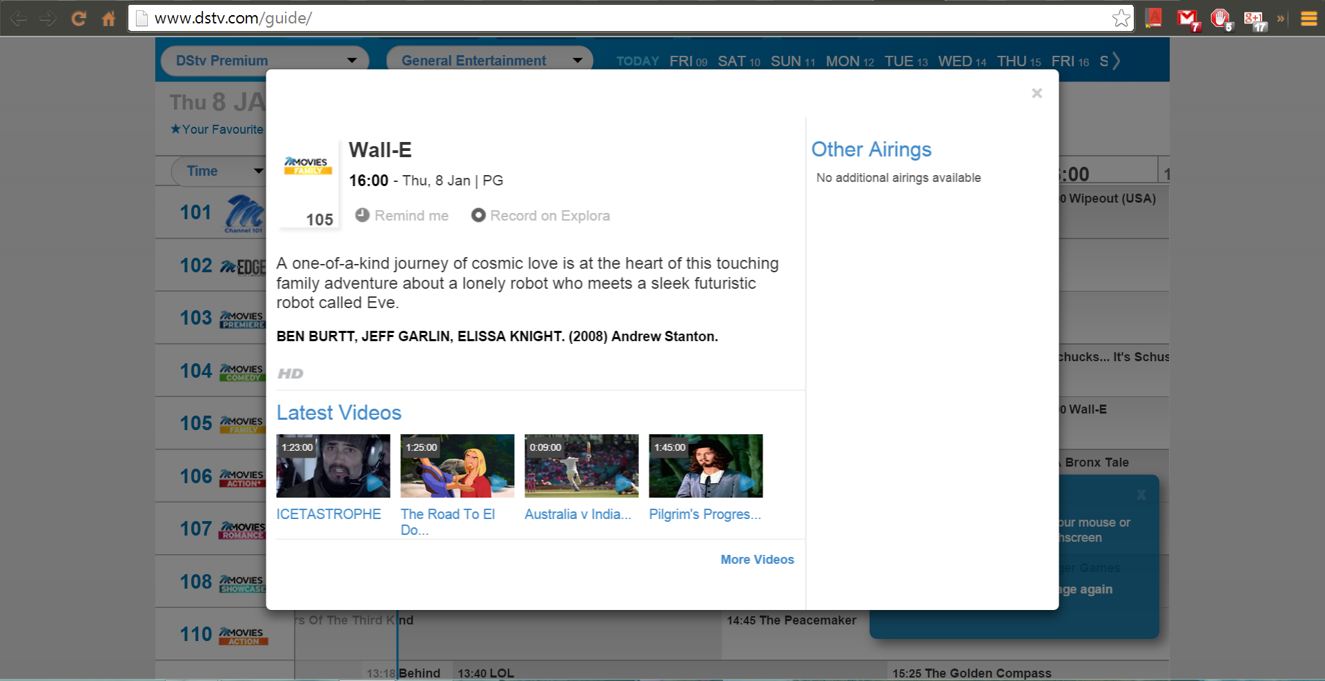Go to browser home page icon
The height and width of the screenshot is (681, 1325).
[x=108, y=19]
